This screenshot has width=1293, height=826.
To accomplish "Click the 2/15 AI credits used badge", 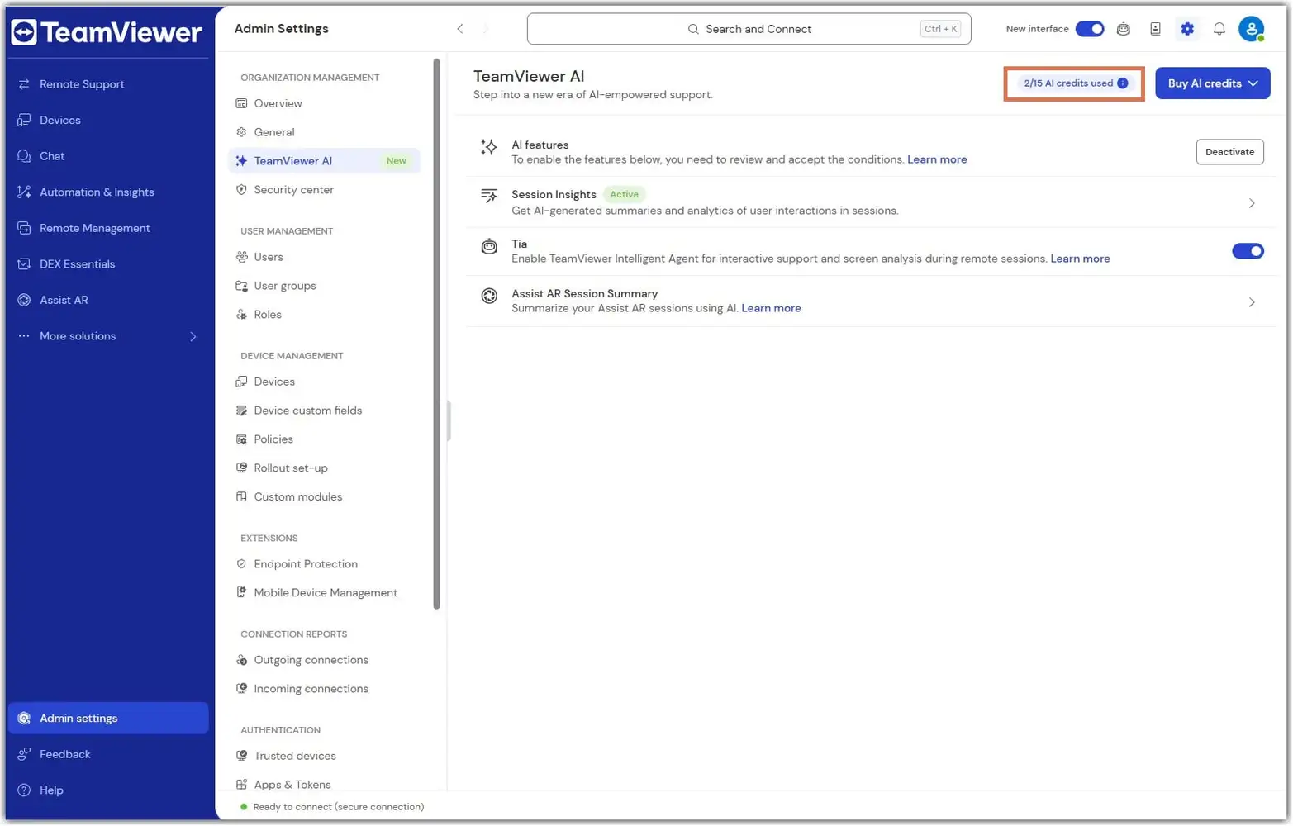I will pos(1074,83).
